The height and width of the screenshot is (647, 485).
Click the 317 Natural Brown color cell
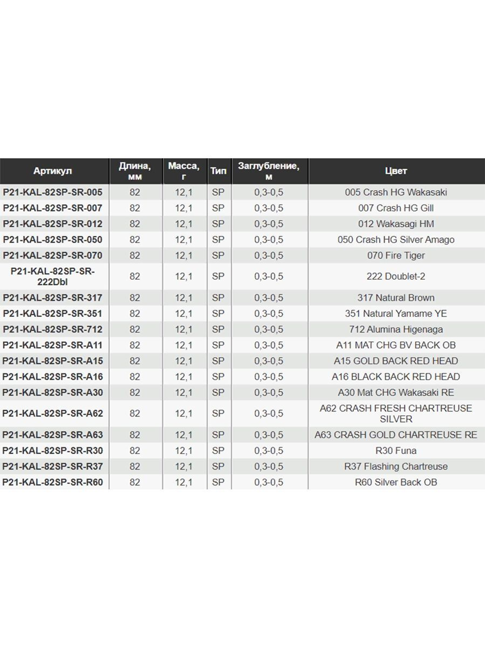396,298
